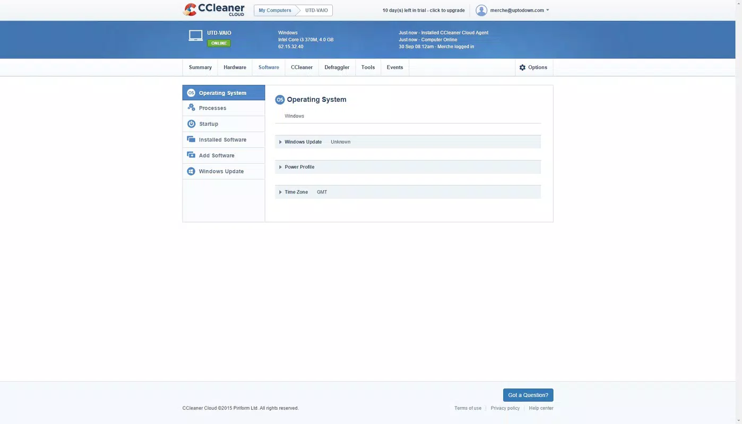
Task: Click the Got a Question? button
Action: click(528, 395)
